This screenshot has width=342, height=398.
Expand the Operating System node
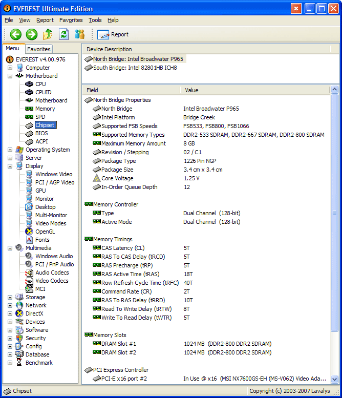pos(10,150)
